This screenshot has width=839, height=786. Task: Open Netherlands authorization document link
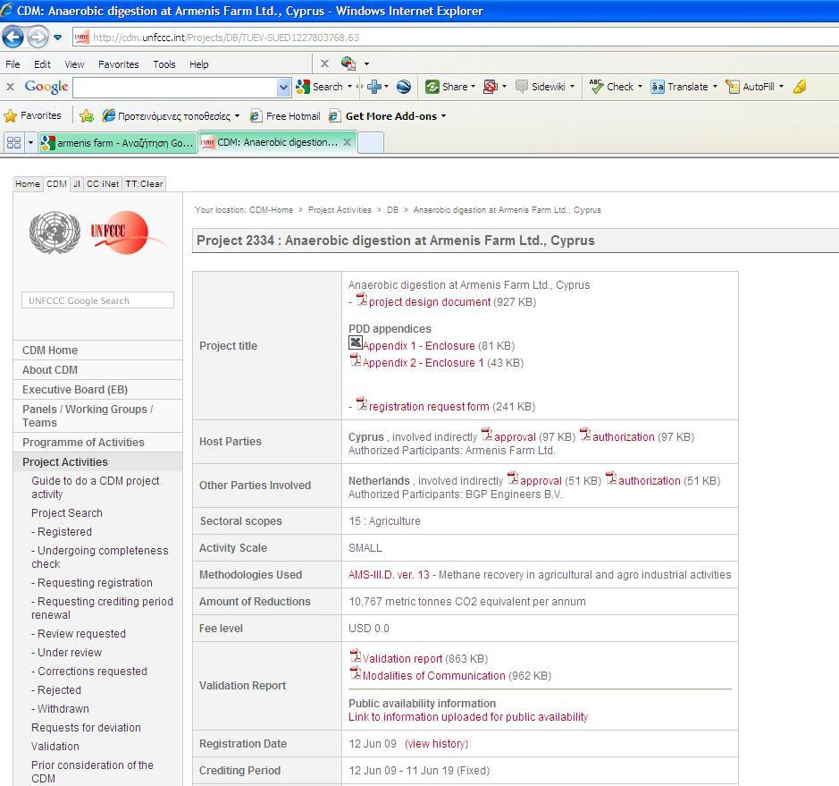[649, 481]
